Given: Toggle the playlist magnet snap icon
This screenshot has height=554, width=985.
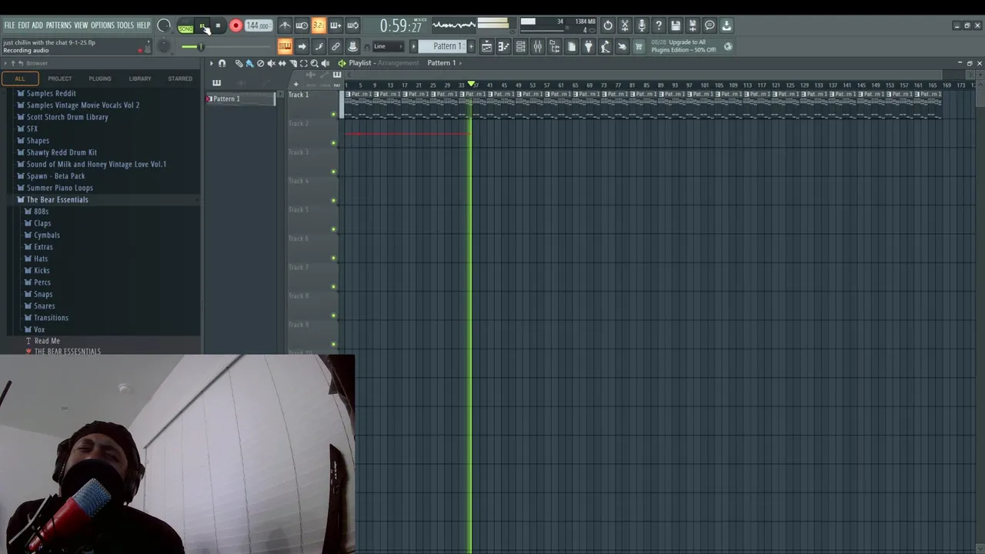Looking at the screenshot, I should [x=222, y=63].
